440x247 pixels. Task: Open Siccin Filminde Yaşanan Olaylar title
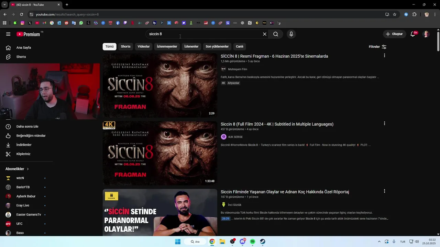[x=285, y=192]
